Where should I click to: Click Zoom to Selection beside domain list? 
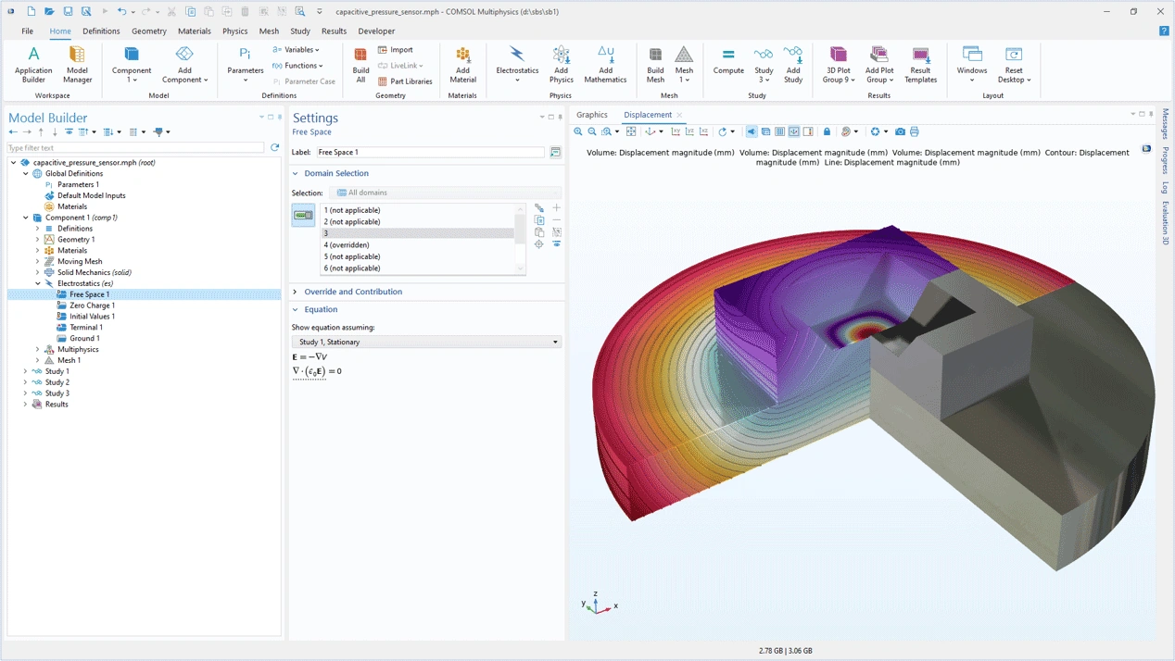coord(539,244)
